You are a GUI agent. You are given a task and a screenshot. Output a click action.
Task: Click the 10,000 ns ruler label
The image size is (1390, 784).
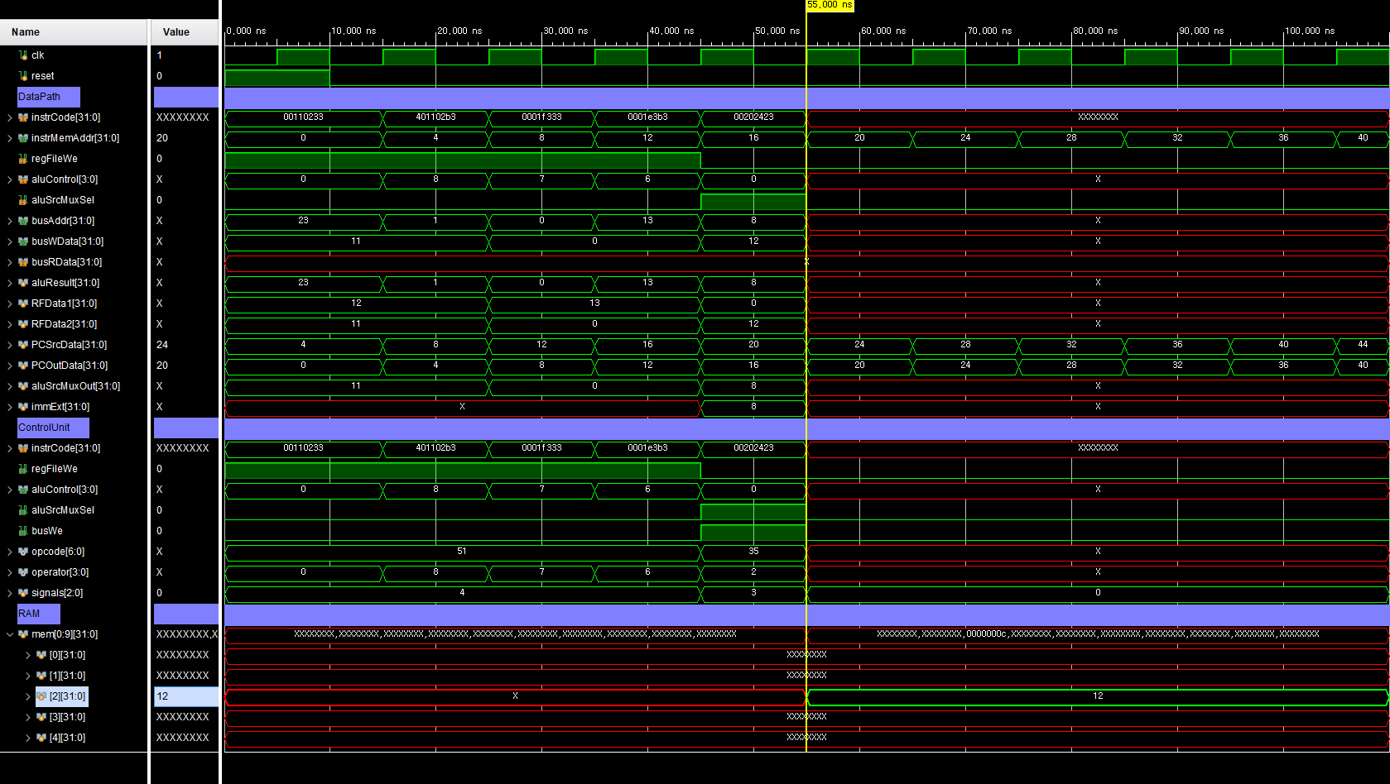point(354,31)
